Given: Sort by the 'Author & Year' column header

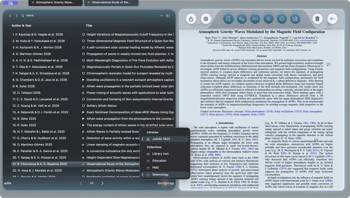Looking at the screenshot, I should pos(21,26).
